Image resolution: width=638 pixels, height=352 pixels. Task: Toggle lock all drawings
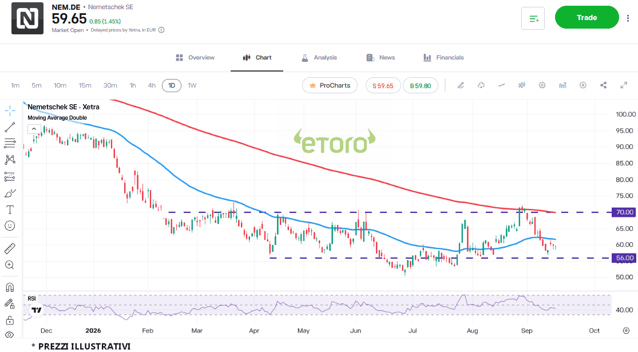(10, 321)
